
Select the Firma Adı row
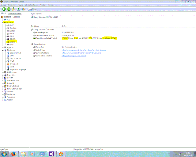[55, 47]
